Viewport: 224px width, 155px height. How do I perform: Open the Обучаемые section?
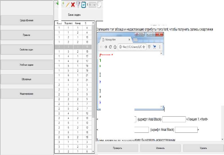coord(27,79)
